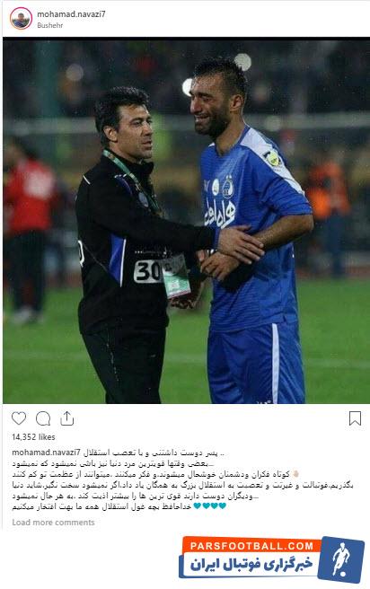View who liked via 14,352 likes

33,437
